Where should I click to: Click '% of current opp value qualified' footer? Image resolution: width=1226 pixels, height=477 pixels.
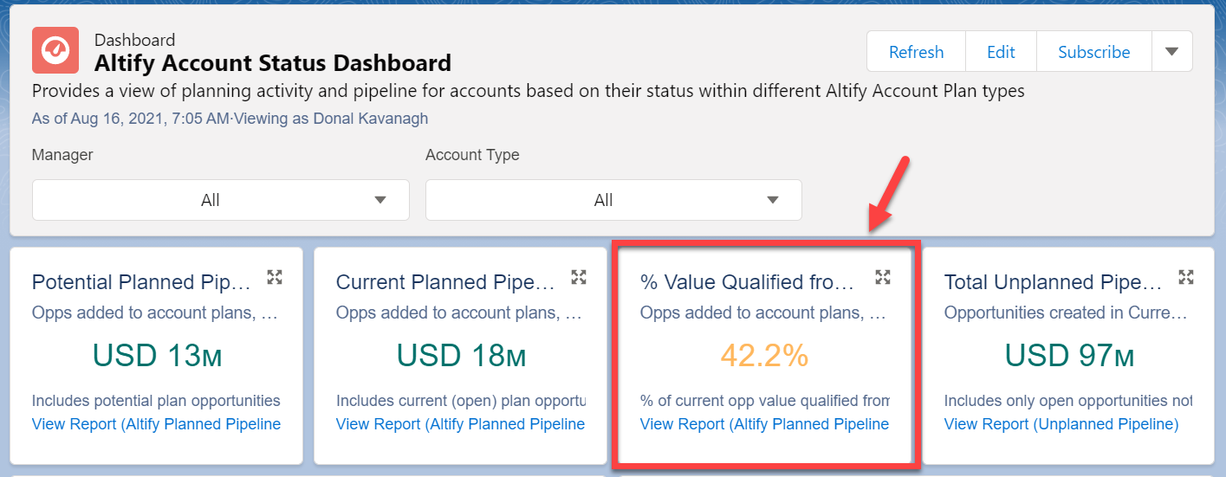pos(765,401)
